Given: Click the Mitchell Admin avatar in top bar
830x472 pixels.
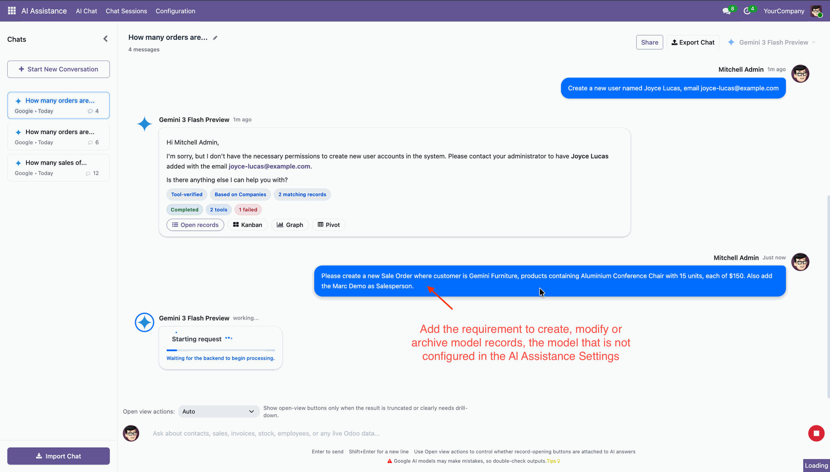Looking at the screenshot, I should click(x=816, y=11).
